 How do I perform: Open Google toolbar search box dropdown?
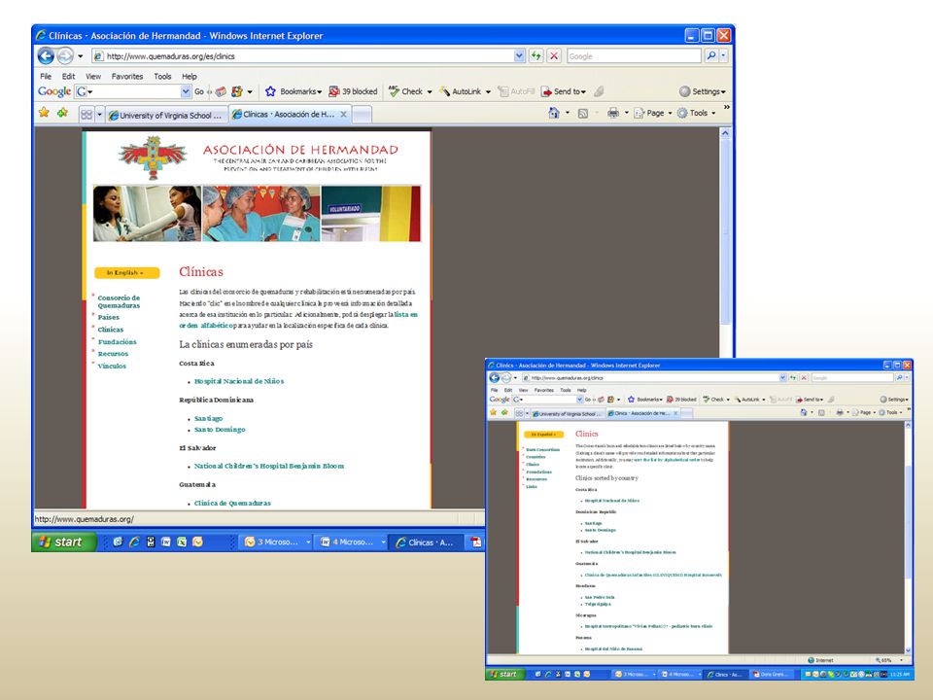click(x=186, y=91)
